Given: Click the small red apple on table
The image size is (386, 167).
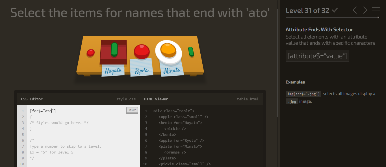Looking at the screenshot, I should (90, 53).
